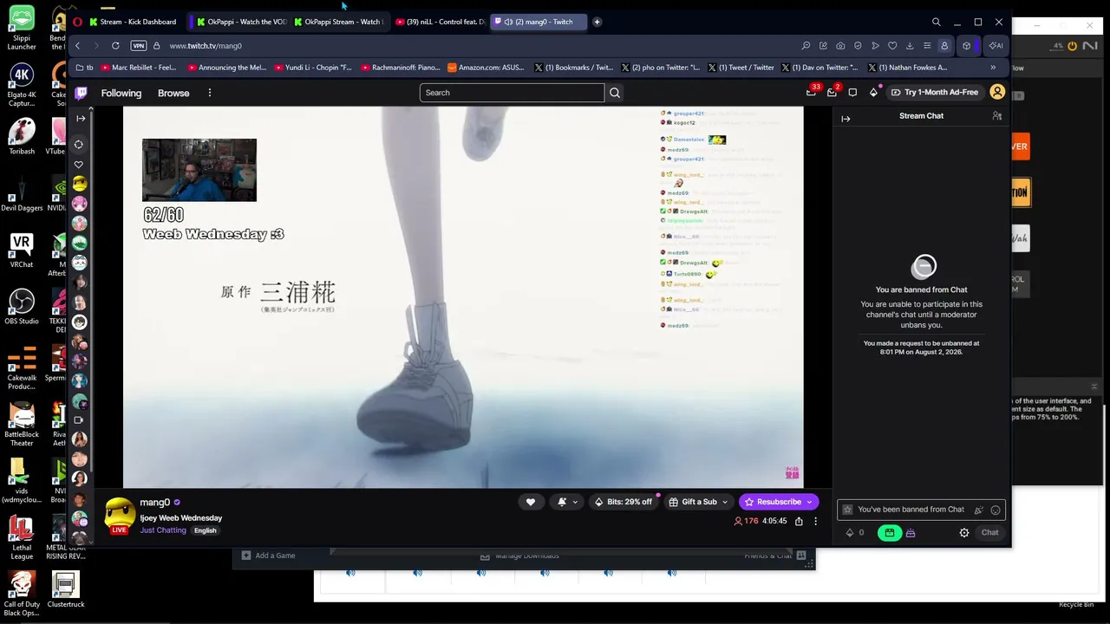Collapse the Stream Chat panel
1110x624 pixels.
pyautogui.click(x=846, y=118)
